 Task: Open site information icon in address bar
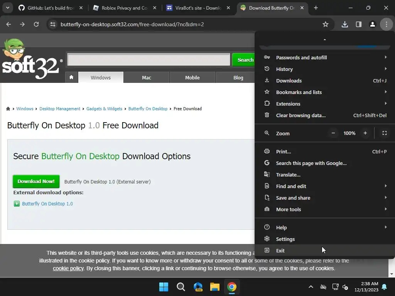point(53,24)
